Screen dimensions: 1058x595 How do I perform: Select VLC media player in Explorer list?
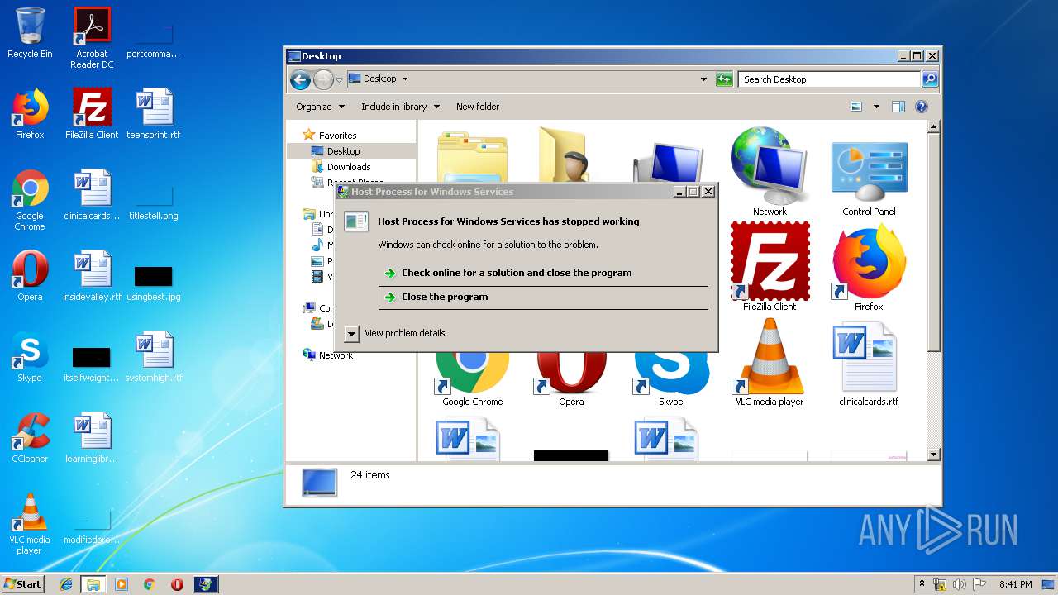click(770, 362)
